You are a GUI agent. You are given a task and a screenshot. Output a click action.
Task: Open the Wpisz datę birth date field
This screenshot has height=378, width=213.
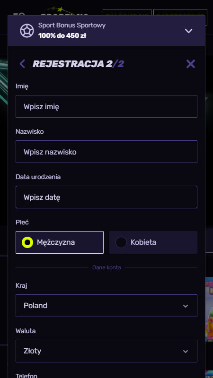106,197
